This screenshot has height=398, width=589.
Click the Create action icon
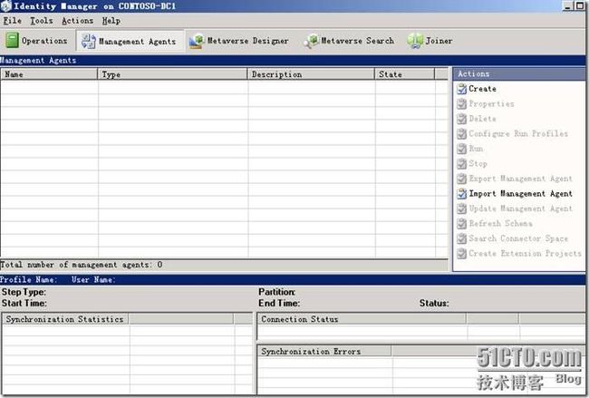(x=461, y=89)
